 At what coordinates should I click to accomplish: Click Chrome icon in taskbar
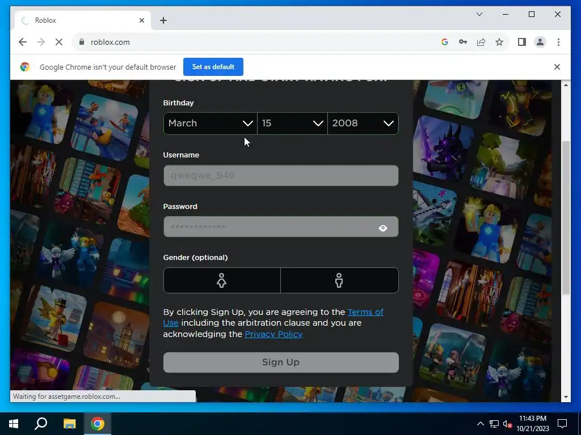pos(98,424)
